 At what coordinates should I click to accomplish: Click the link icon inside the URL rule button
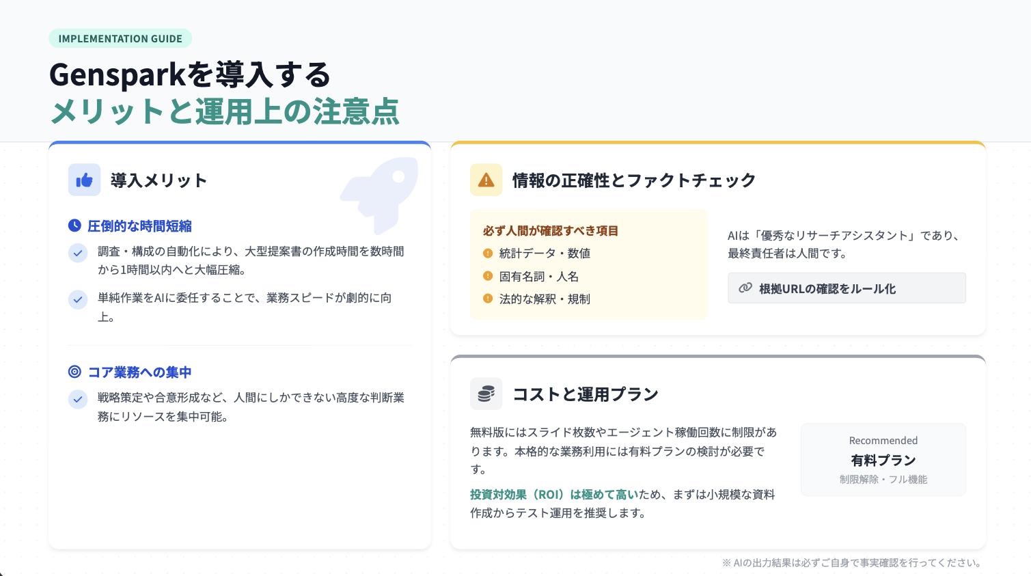click(745, 288)
